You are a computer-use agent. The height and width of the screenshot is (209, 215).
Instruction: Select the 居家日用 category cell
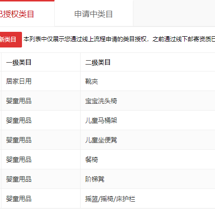tap(19, 81)
